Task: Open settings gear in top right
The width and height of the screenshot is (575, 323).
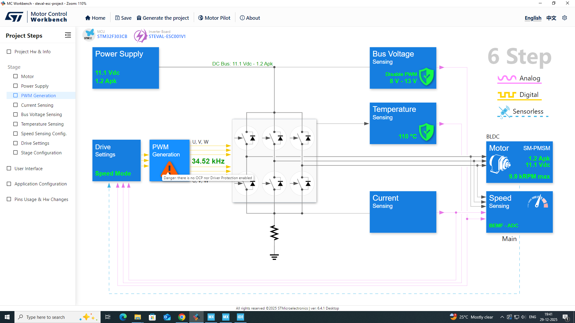Action: 565,18
